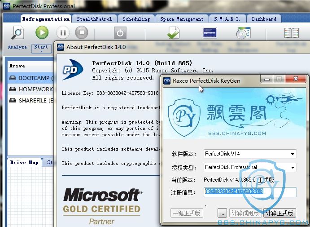Click the power shutdown toolbar icon
310x227 pixels.
click(x=120, y=33)
